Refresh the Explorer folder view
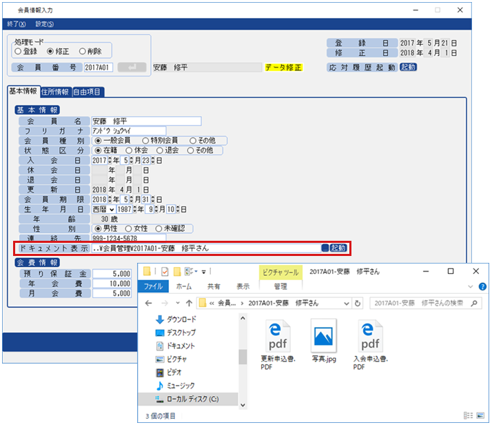492x425 pixels. [x=358, y=304]
